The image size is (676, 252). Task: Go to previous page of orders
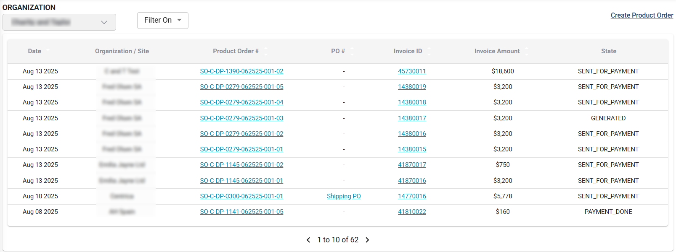click(x=308, y=240)
